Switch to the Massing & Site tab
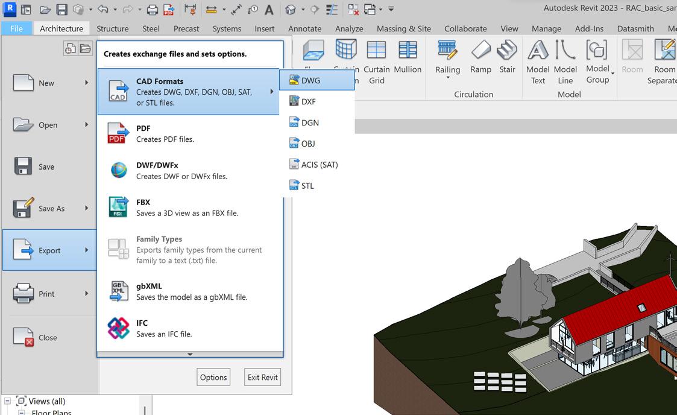 [404, 28]
